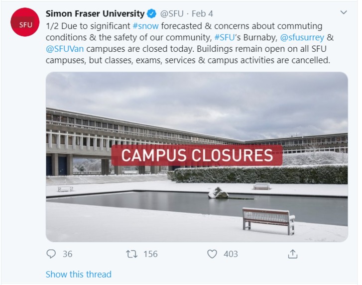Viewport: 362px width, 285px height.
Task: Open Simon Fraser University profile name
Action: pos(95,14)
